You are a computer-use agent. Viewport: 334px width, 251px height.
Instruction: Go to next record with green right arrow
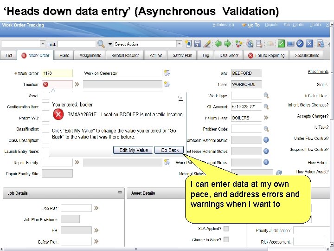228,44
